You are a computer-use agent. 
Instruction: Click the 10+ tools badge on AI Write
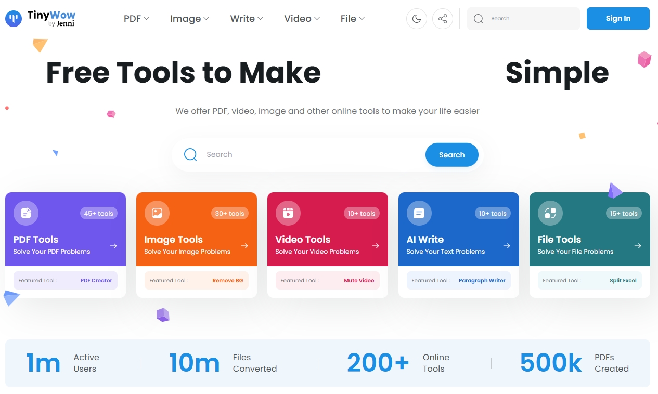click(492, 213)
